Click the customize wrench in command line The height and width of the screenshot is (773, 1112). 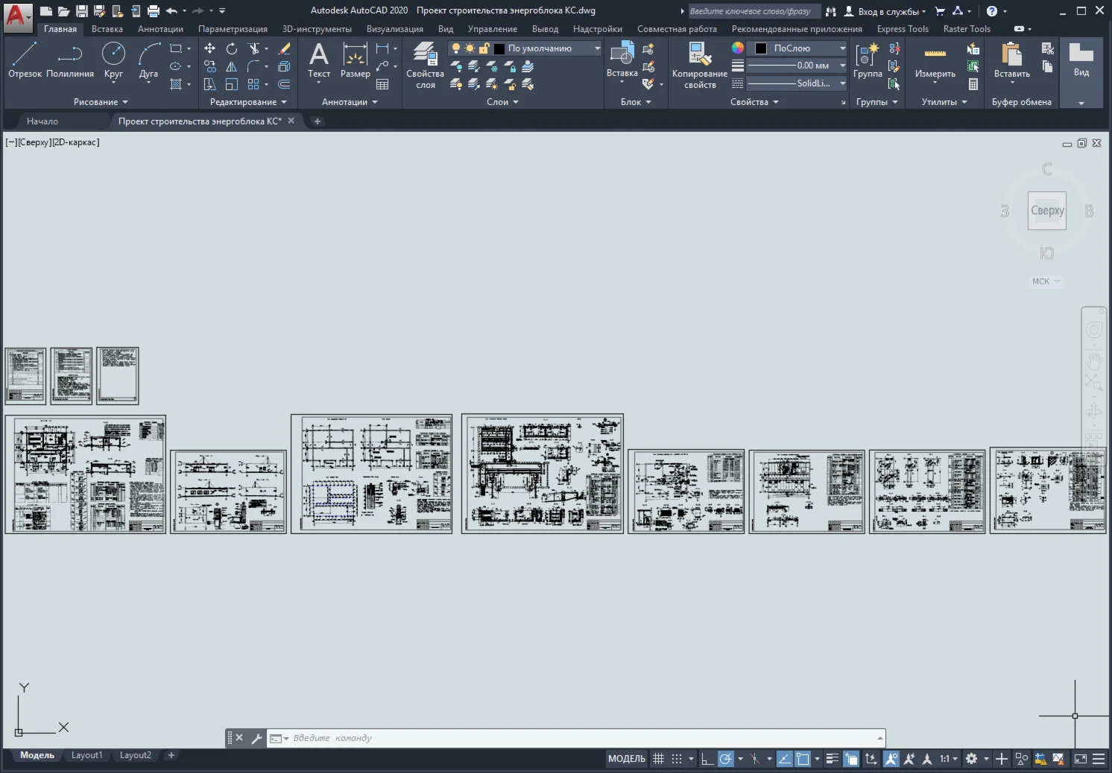256,738
